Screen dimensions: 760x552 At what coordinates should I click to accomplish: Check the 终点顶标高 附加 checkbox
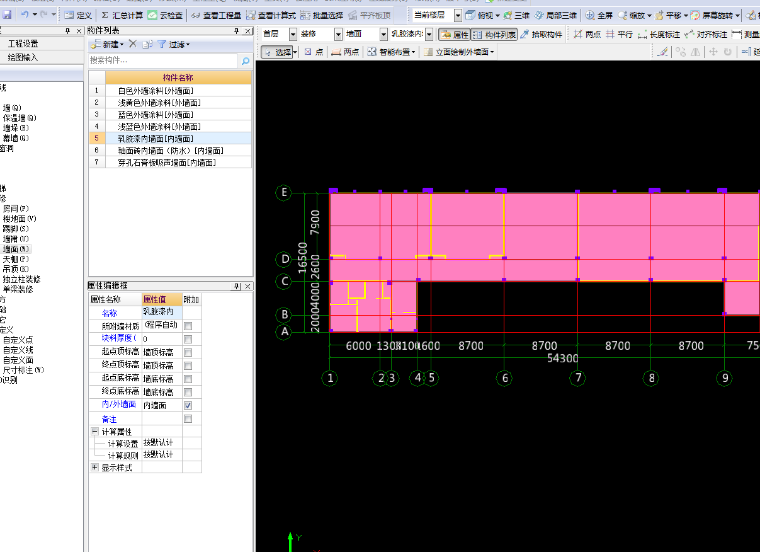(x=188, y=365)
